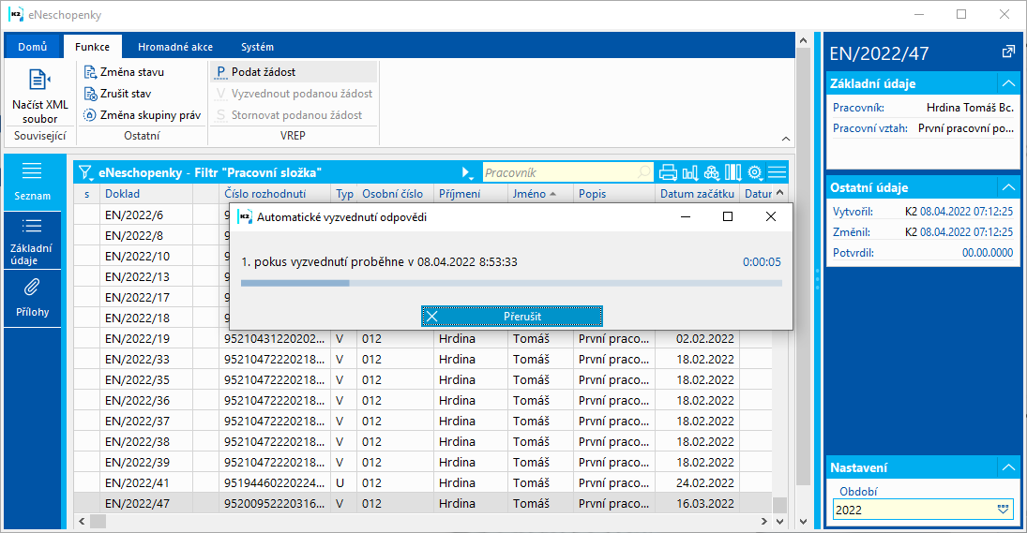Click the Pracovník search field
The width and height of the screenshot is (1027, 533).
pos(559,172)
